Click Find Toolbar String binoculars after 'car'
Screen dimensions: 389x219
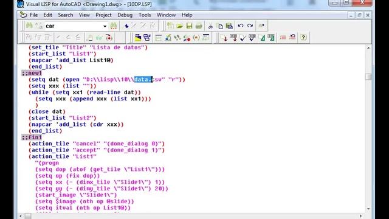(114, 26)
